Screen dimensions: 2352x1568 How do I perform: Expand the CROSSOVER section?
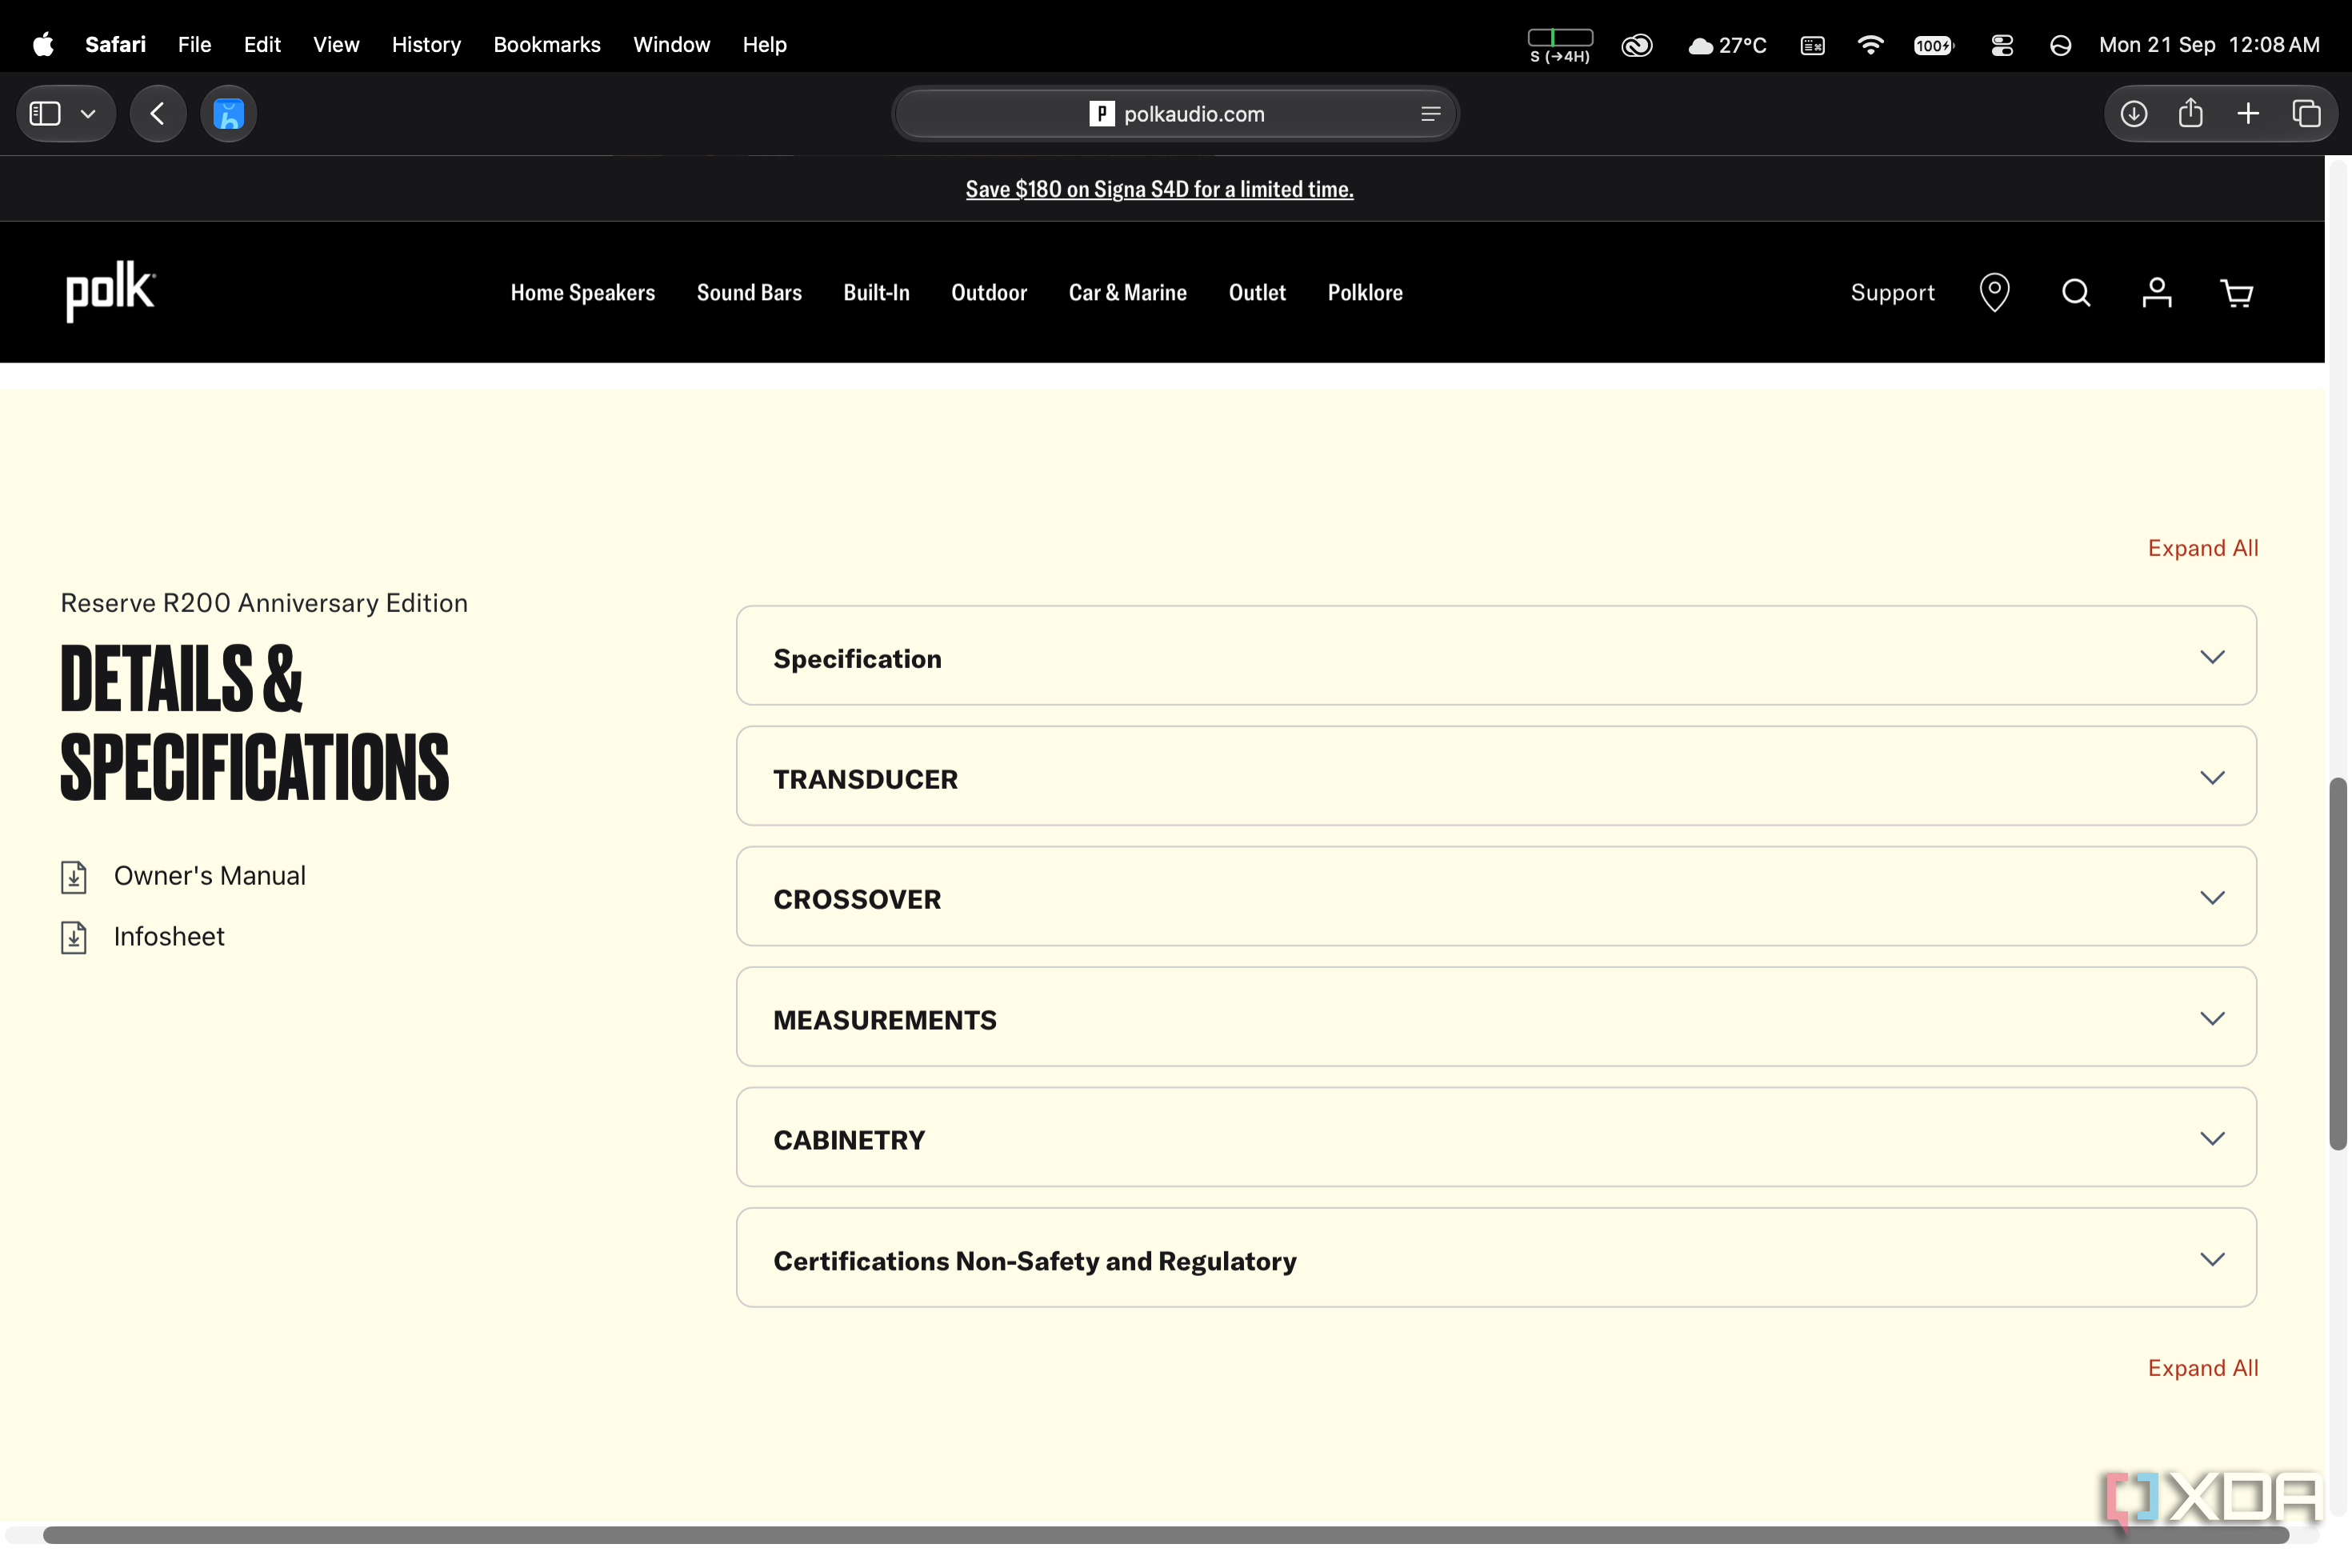coord(1496,897)
